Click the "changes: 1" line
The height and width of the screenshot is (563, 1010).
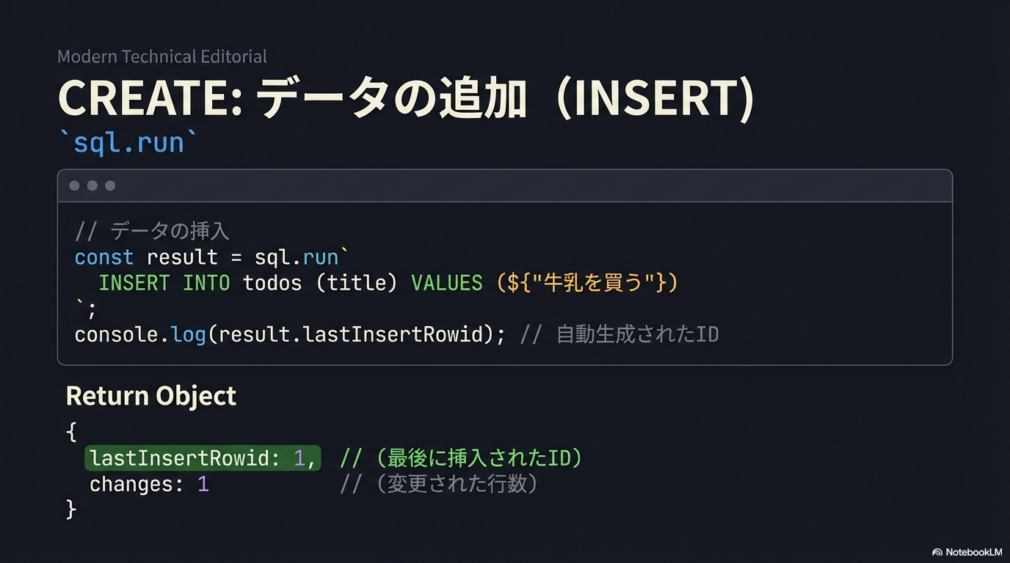[149, 485]
